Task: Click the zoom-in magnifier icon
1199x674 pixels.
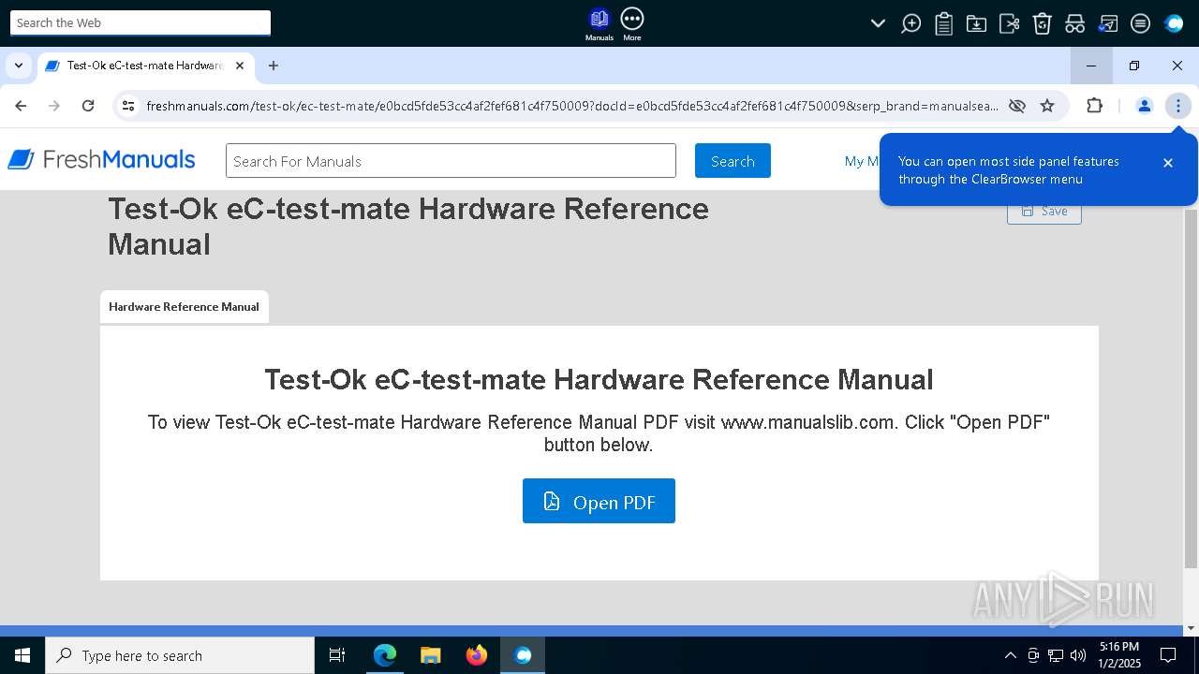Action: pyautogui.click(x=910, y=23)
